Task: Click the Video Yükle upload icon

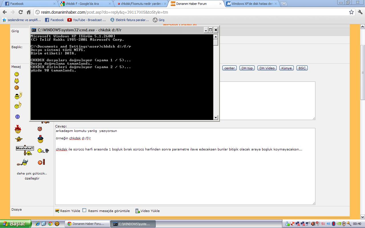Action: pos(137,211)
